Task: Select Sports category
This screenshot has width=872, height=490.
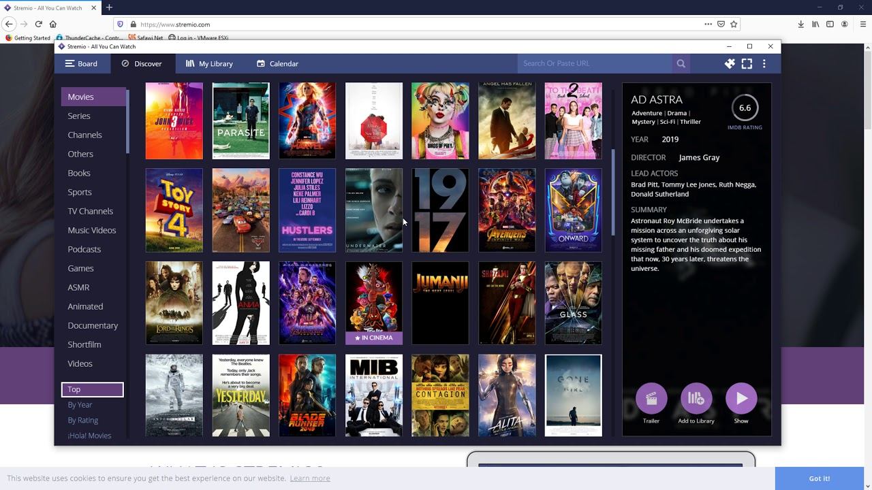Action: point(93,192)
